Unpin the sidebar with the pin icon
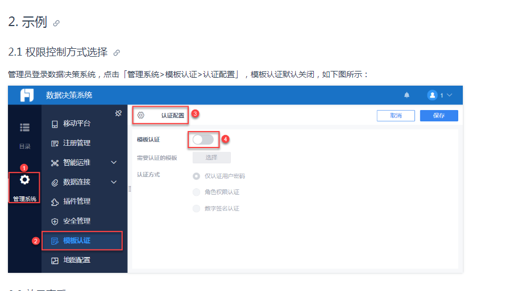This screenshot has width=510, height=291. click(x=118, y=113)
